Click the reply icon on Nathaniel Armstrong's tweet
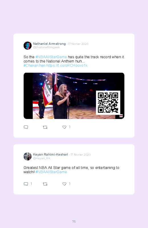The height and width of the screenshot is (228, 148). (26, 127)
